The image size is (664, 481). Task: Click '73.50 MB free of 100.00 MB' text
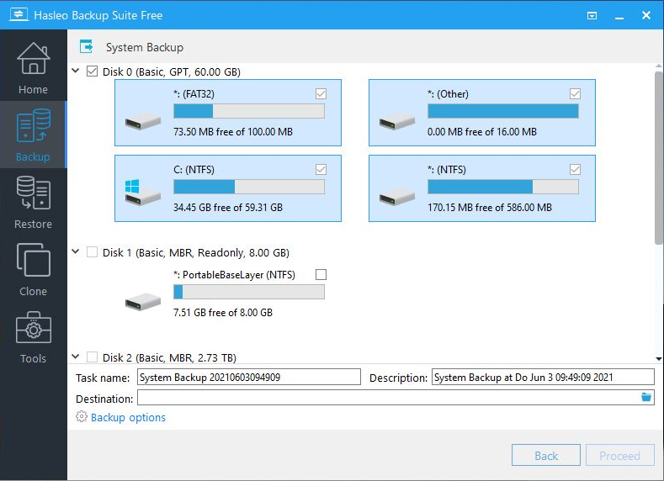[x=233, y=131]
